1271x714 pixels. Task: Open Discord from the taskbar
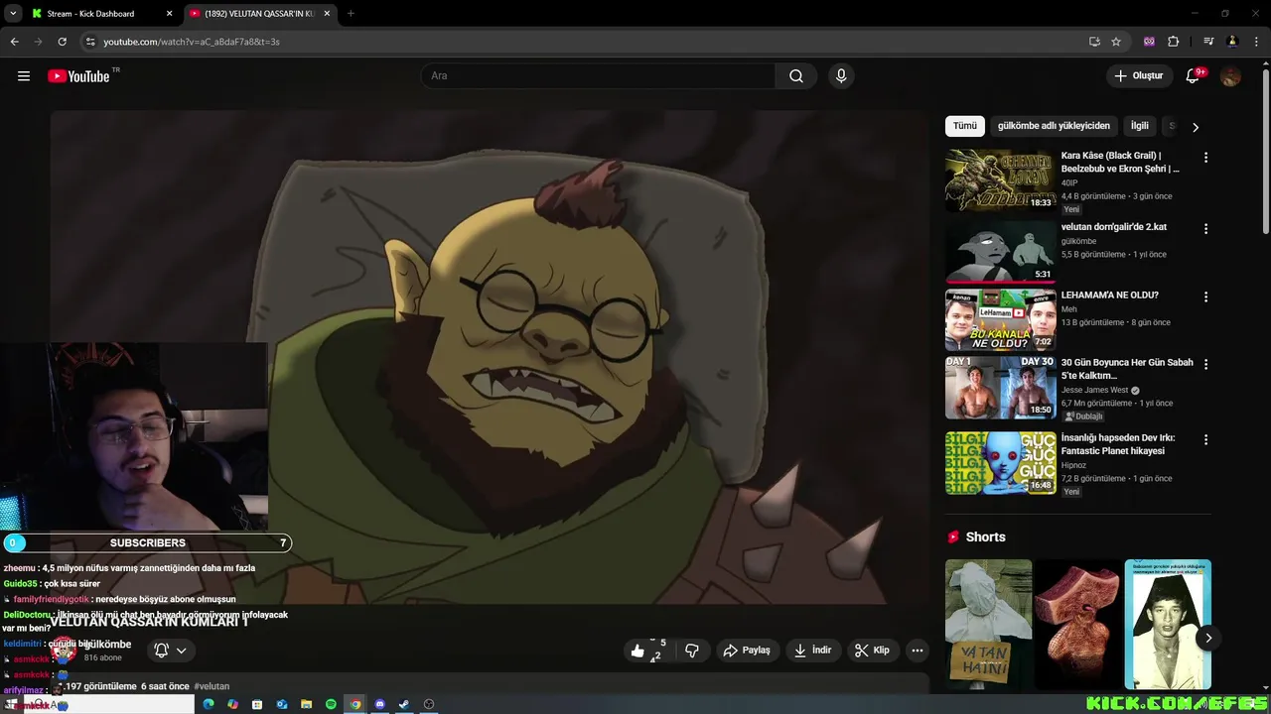click(x=379, y=704)
